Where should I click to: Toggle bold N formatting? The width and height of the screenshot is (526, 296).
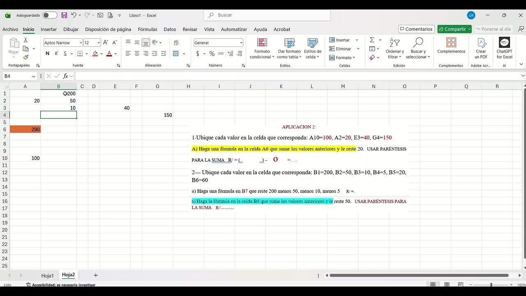pyautogui.click(x=47, y=53)
